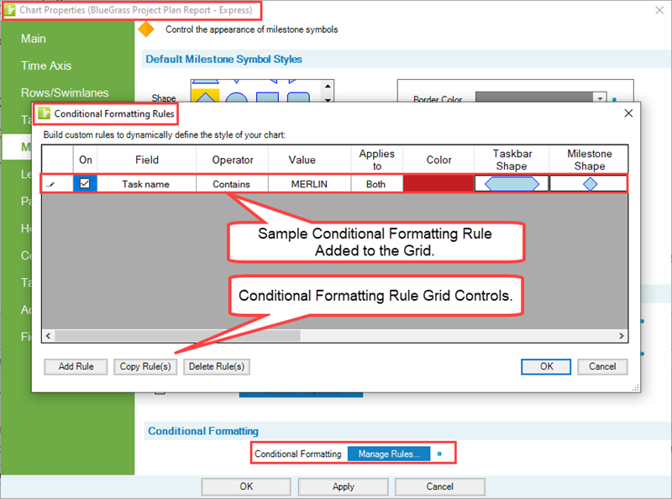Viewport: 672px width, 499px height.
Task: Pick the red Color swatch in rule
Action: coord(438,184)
